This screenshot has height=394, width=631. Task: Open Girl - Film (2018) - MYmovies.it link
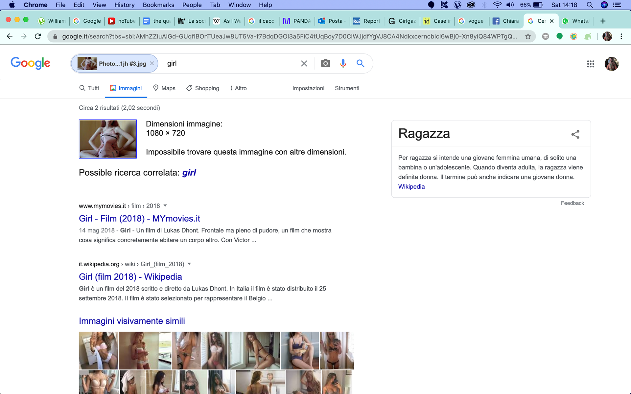click(139, 218)
